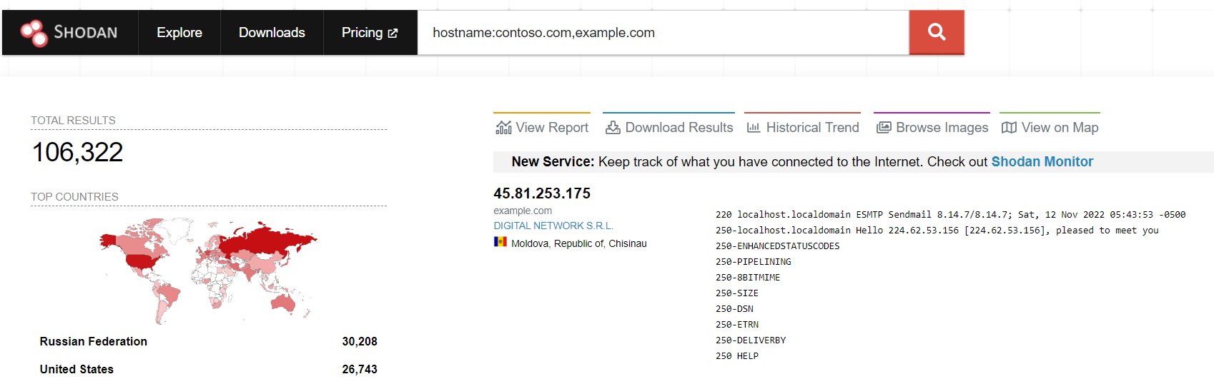This screenshot has width=1214, height=384.
Task: Select Download Results
Action: tap(669, 127)
